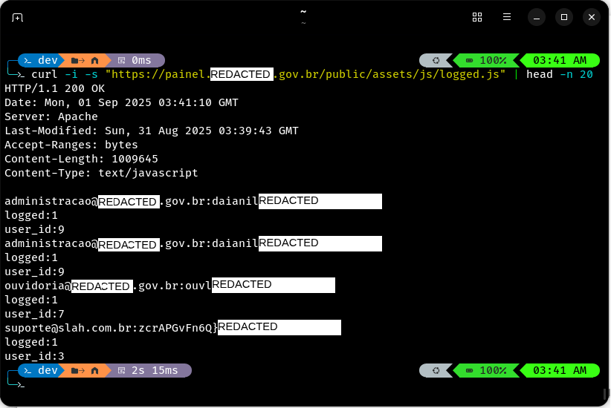The height and width of the screenshot is (408, 611).
Task: Click the '2s 15ms' execution time segment
Action: [149, 370]
